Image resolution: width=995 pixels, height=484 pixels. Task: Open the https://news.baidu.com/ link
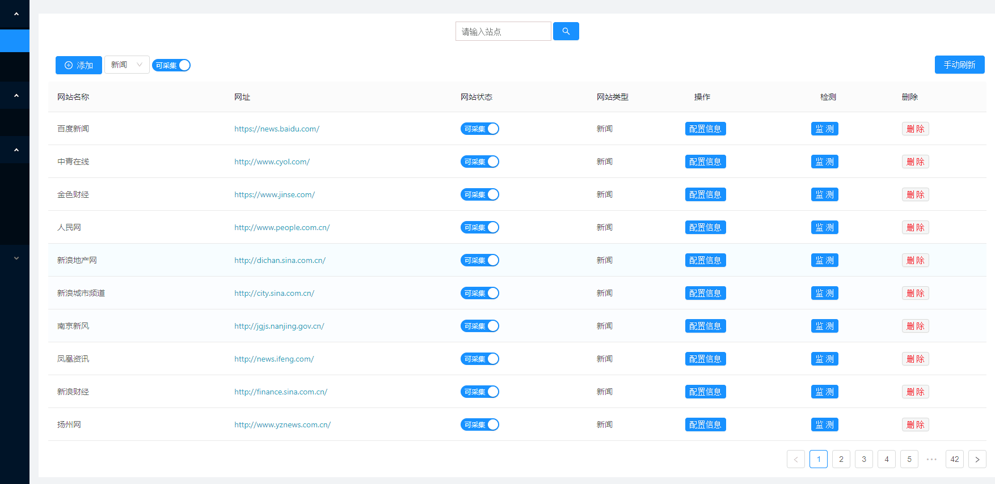click(x=277, y=129)
